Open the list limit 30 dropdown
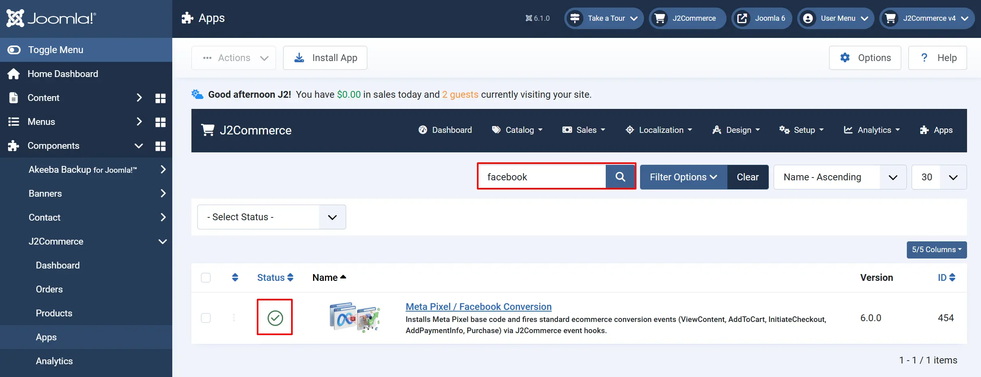 point(939,177)
